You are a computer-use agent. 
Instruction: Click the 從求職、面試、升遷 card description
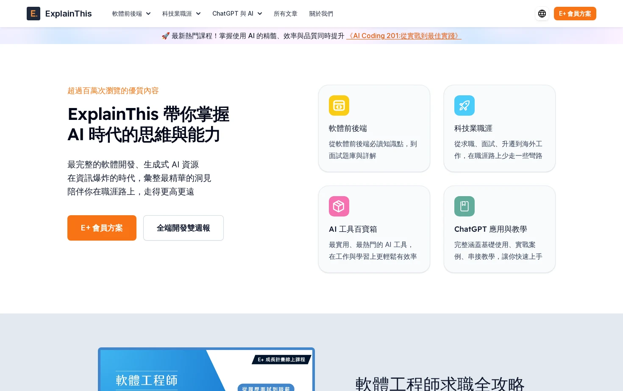(x=498, y=150)
